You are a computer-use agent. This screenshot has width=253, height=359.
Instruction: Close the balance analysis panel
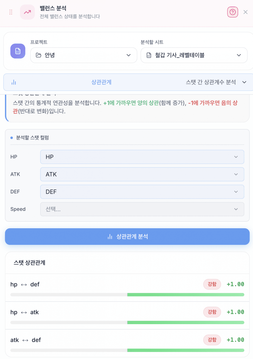point(246,12)
